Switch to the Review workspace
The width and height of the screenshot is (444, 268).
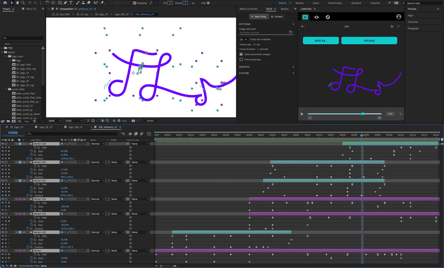pos(300,3)
